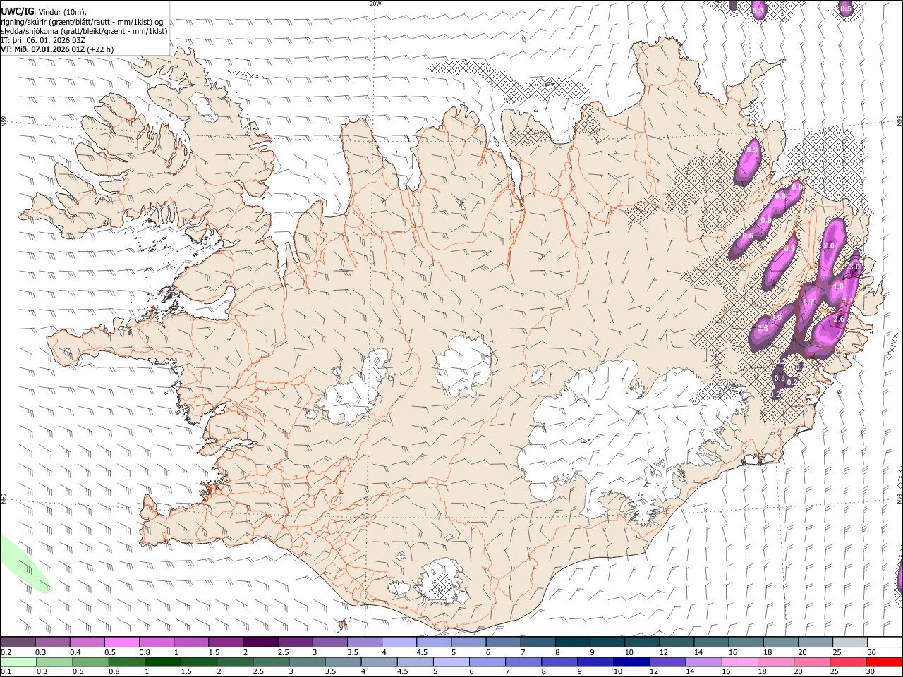Viewport: 903px width, 677px height.
Task: Click the '1.0' precipitation value on the map
Action: pos(838,287)
